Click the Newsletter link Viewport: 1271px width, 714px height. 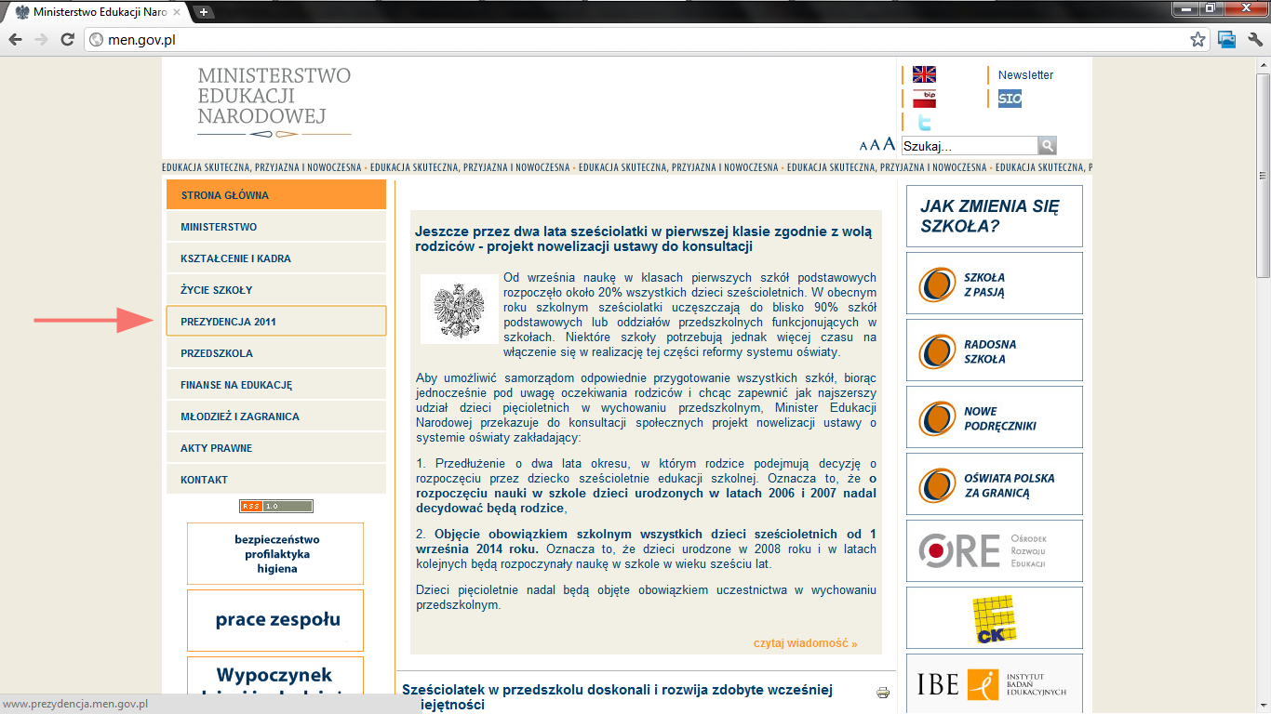tap(1025, 75)
